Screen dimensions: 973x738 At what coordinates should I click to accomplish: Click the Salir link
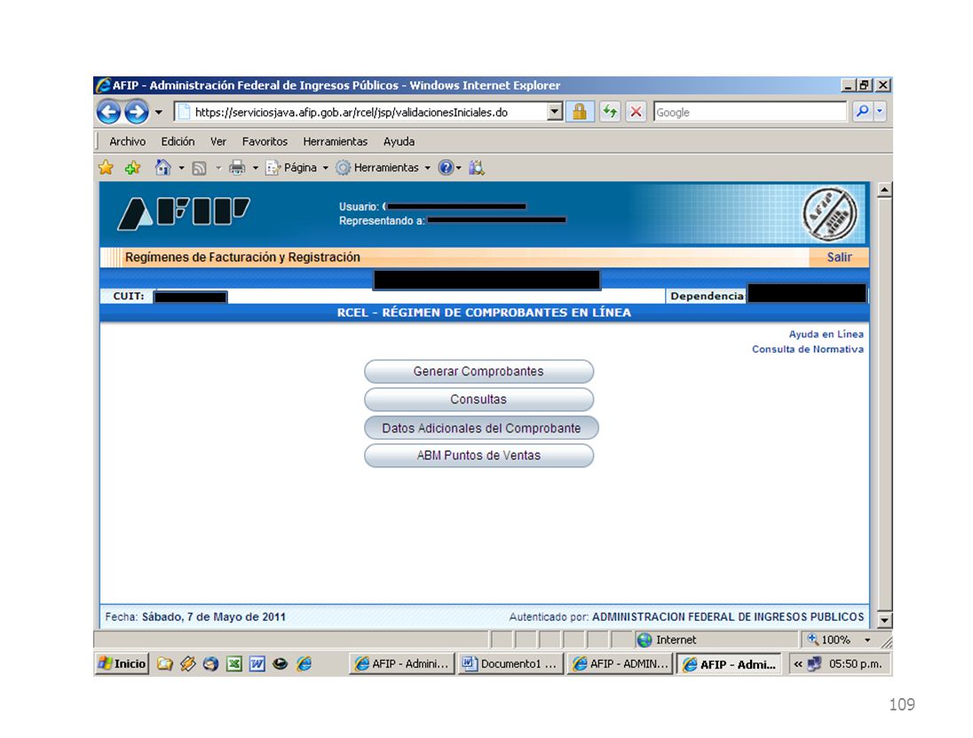coord(839,257)
